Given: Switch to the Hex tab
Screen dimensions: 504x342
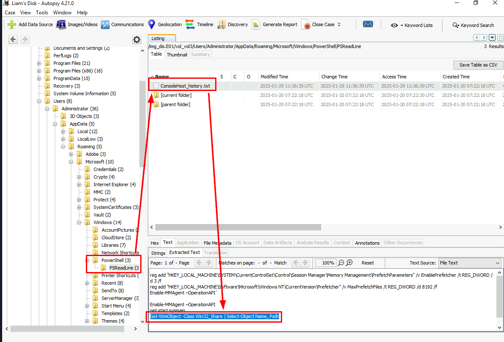Looking at the screenshot, I should click(x=155, y=243).
